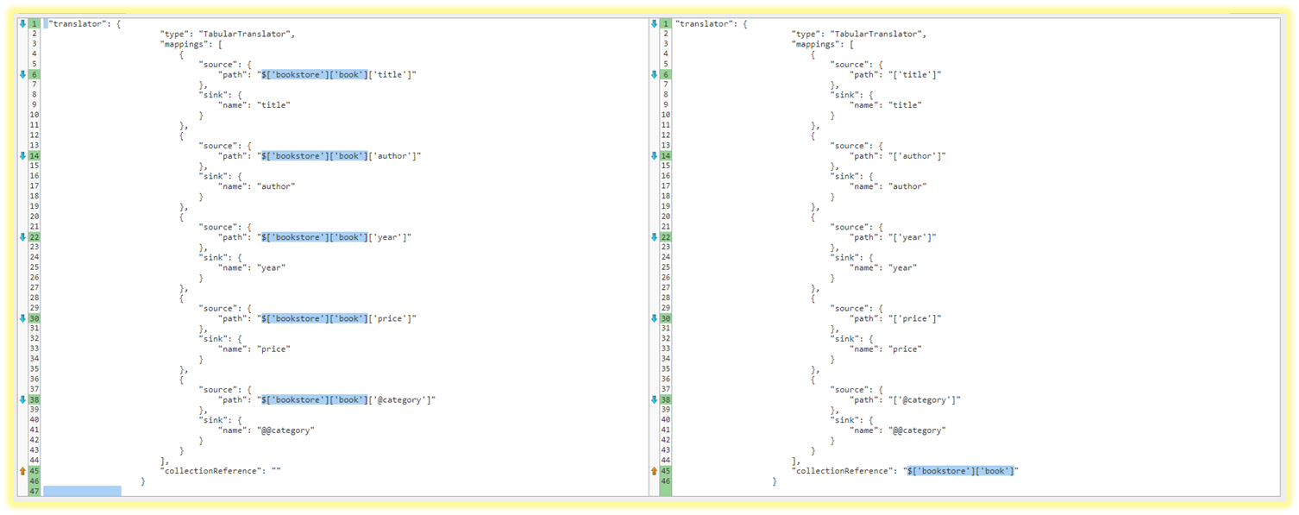Click the down arrow beside the @category mapping diff at line 38
The image size is (1299, 515).
pyautogui.click(x=22, y=399)
